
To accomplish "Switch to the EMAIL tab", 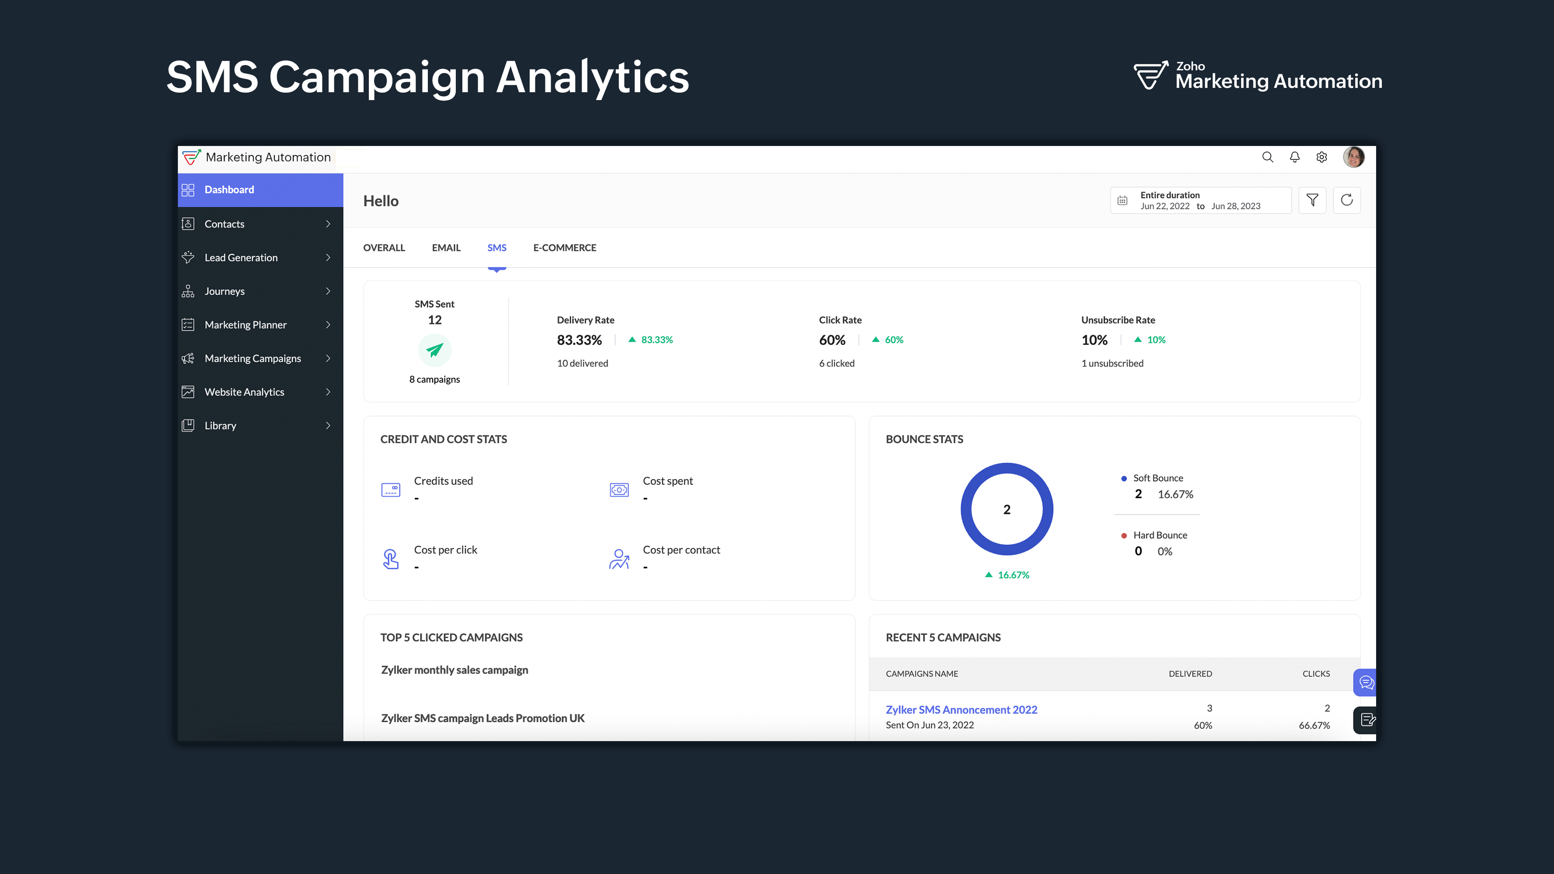I will pos(446,248).
